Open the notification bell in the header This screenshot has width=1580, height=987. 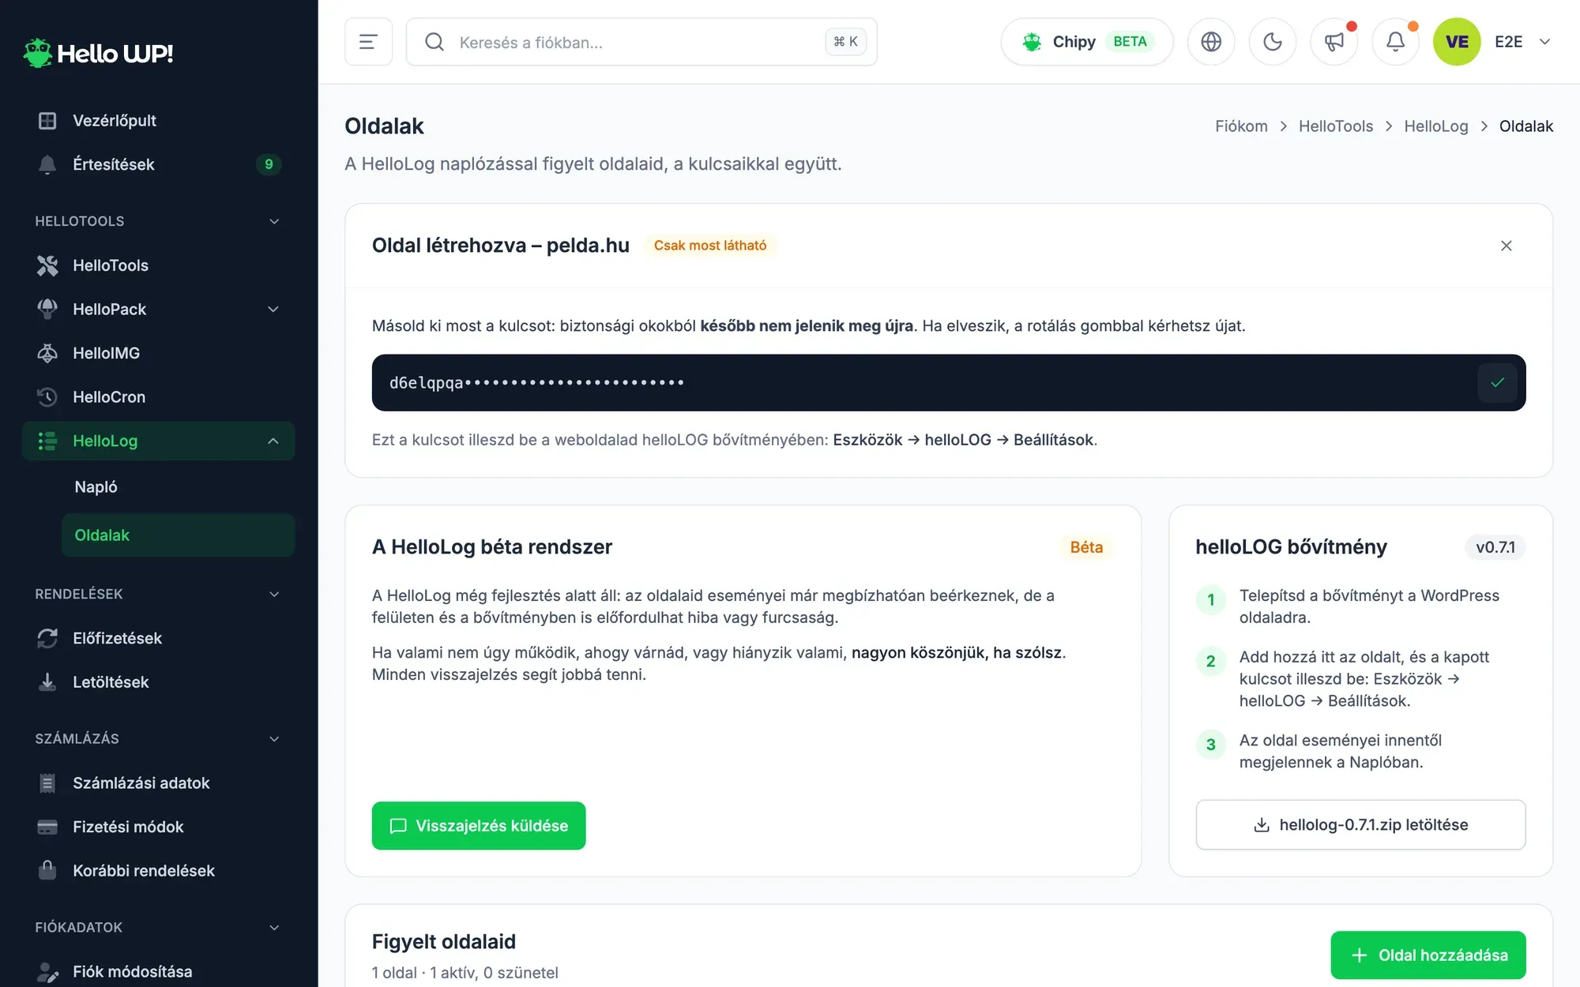(x=1396, y=42)
